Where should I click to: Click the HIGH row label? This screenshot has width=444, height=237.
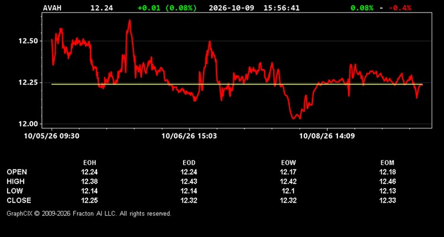point(15,181)
